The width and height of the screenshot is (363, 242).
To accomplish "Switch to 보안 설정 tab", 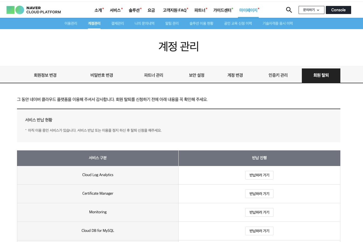I will point(197,75).
